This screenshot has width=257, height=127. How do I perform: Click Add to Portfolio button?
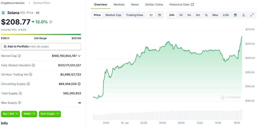41,47
